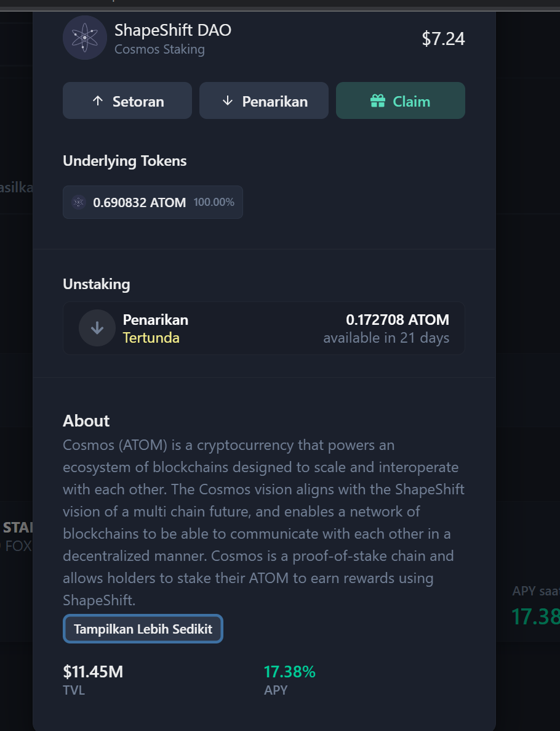Click the About description paragraph
The height and width of the screenshot is (731, 560).
(x=264, y=523)
